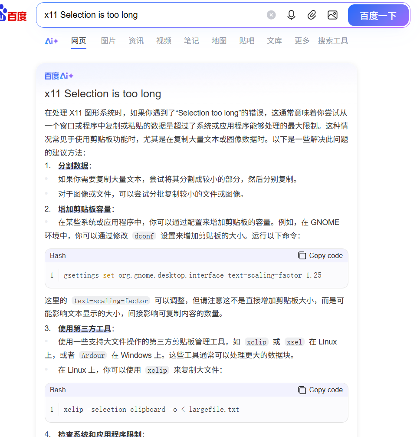Switch to the 地图 tab
This screenshot has width=420, height=437.
point(219,41)
